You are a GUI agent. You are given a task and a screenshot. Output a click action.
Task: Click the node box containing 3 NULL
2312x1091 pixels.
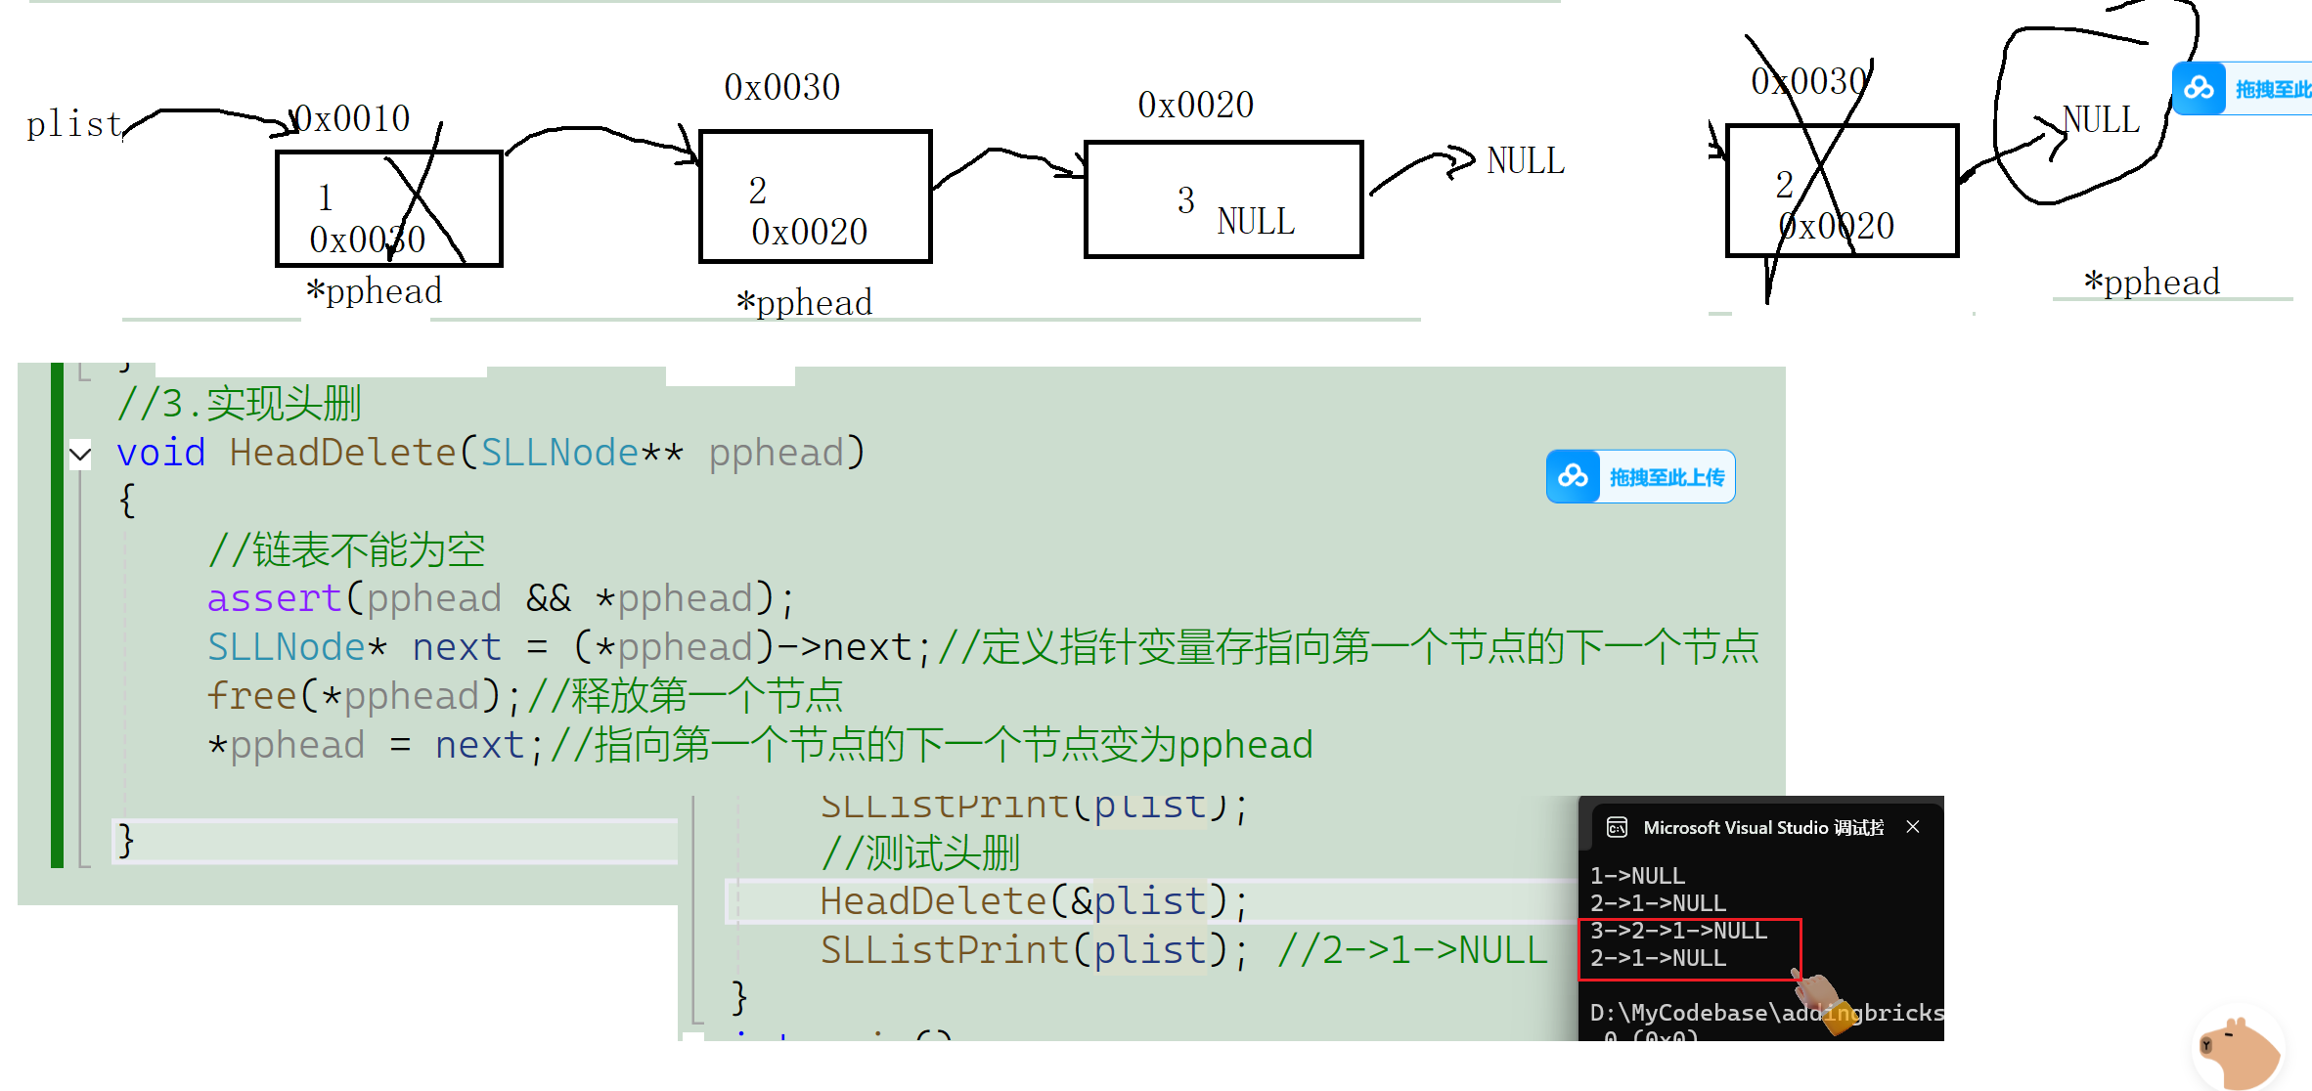click(x=1223, y=200)
